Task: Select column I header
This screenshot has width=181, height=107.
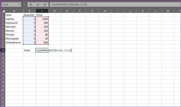Action: pyautogui.click(x=118, y=11)
